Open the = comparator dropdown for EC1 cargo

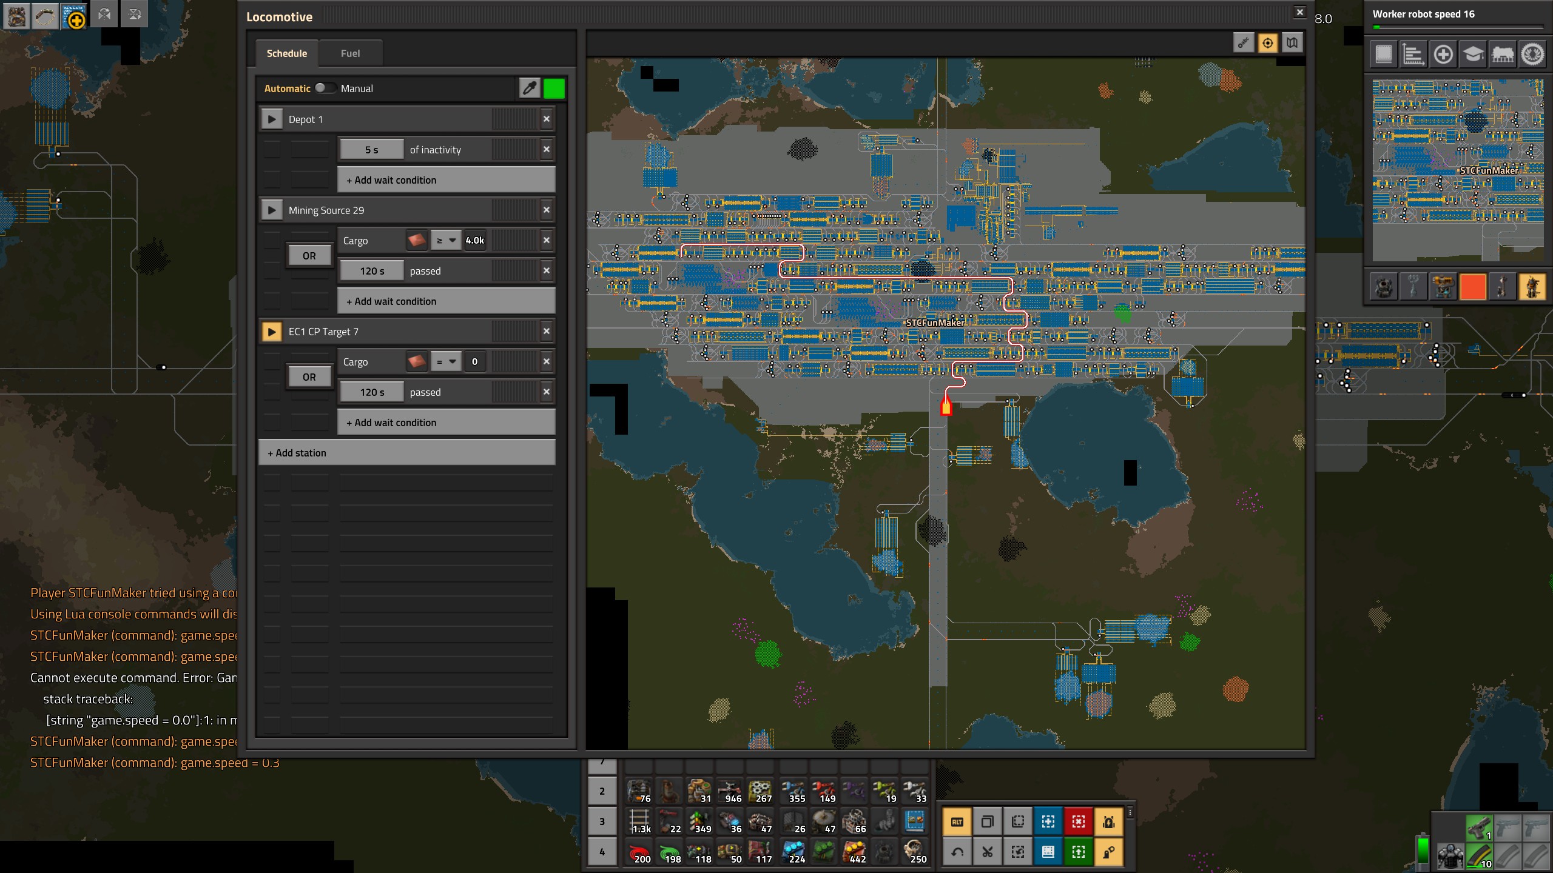click(446, 362)
